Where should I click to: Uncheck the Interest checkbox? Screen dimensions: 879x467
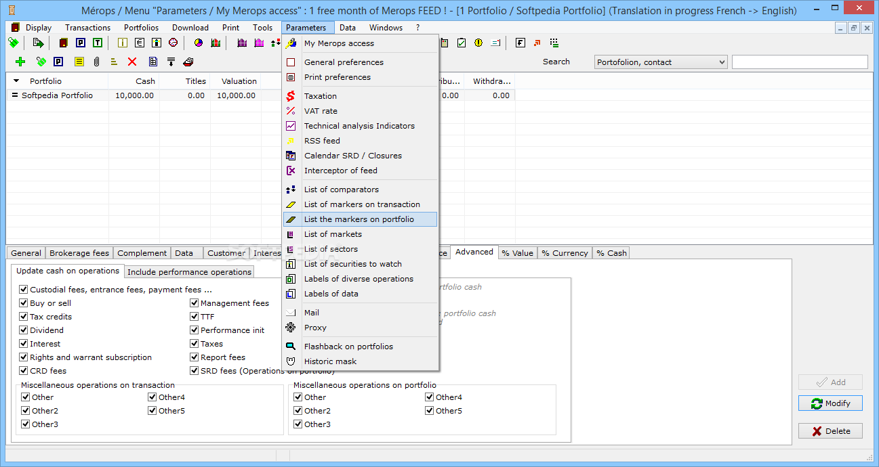click(24, 344)
